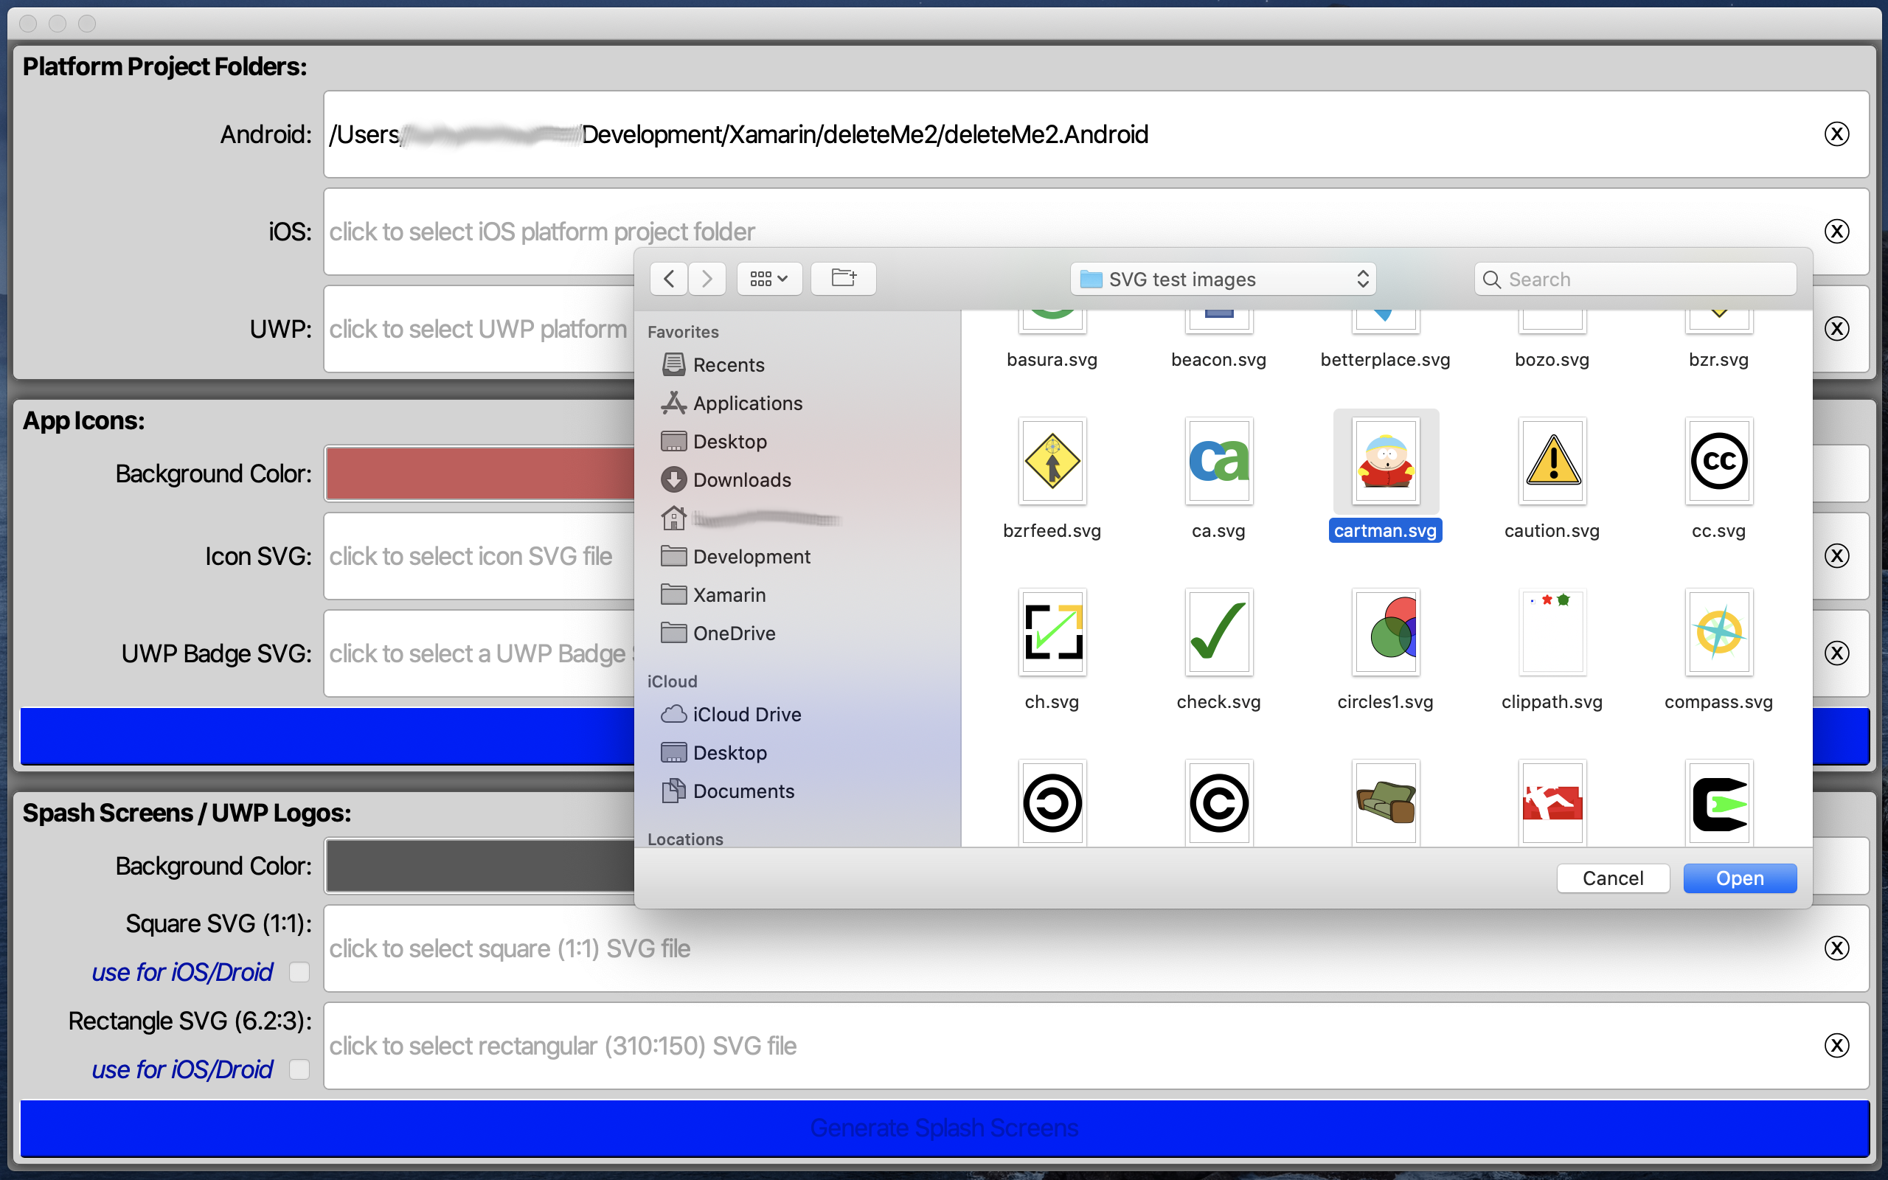Pick the check.svg green checkmark file
This screenshot has height=1180, width=1888.
(x=1218, y=632)
